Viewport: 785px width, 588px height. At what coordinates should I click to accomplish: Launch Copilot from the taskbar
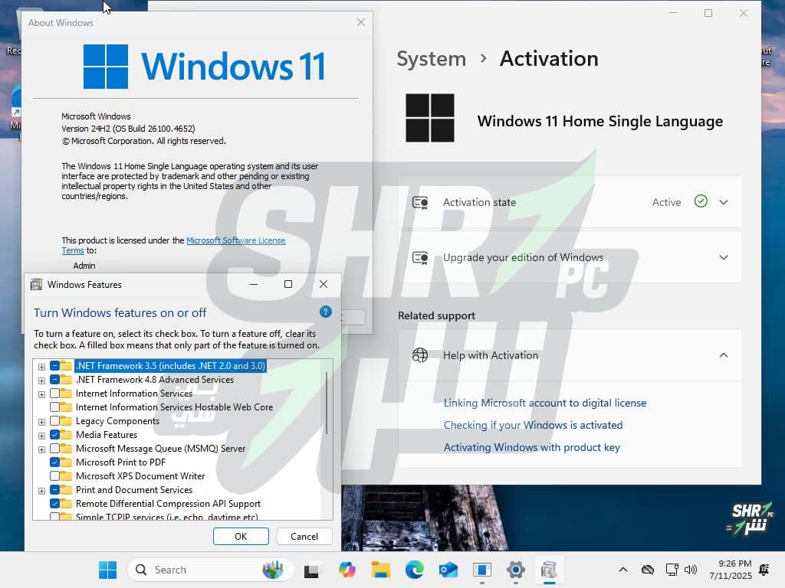pos(347,570)
